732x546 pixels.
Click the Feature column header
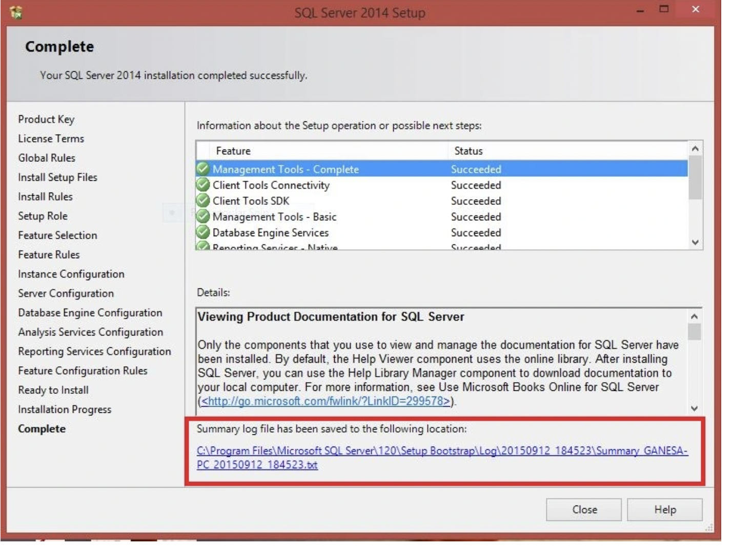(233, 151)
